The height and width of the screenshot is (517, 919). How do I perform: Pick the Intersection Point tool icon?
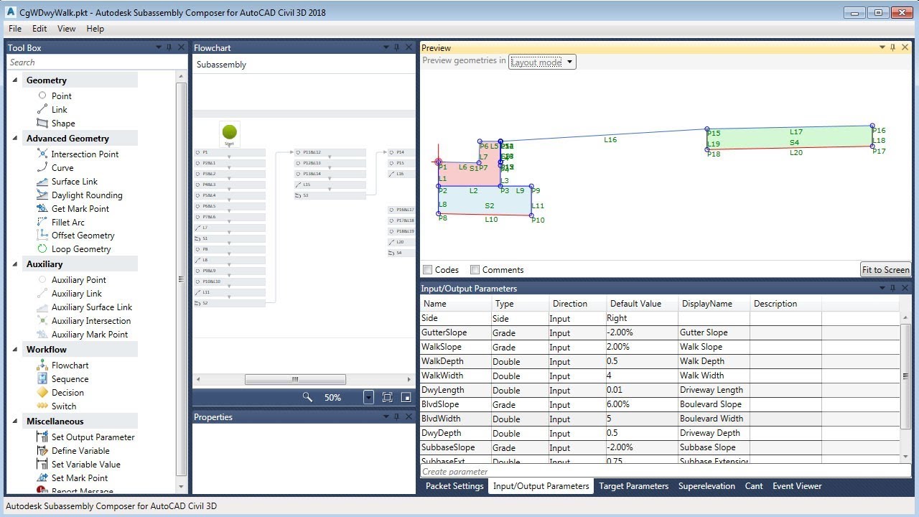tap(42, 154)
